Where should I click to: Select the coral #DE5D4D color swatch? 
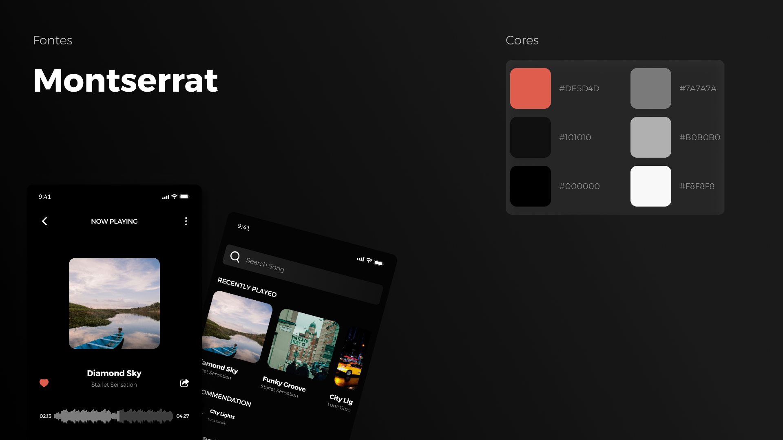click(530, 88)
